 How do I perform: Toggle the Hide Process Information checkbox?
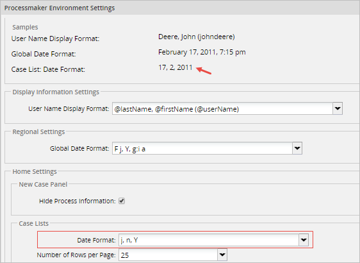click(122, 201)
